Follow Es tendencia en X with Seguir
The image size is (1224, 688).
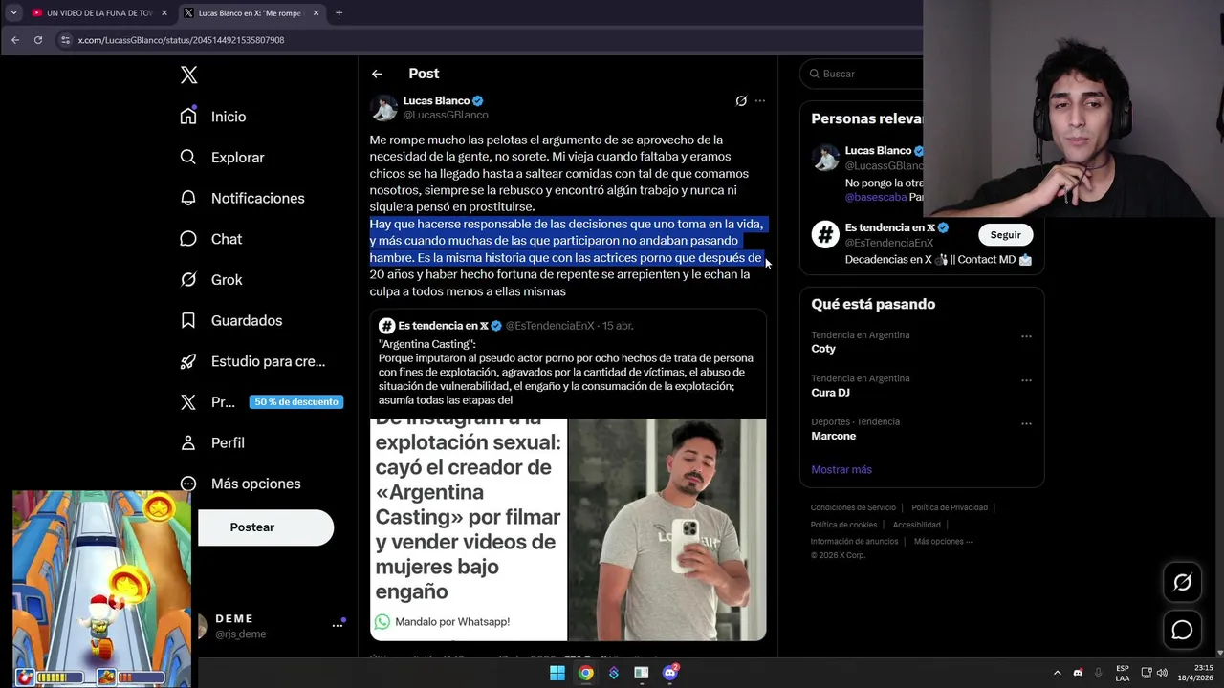click(x=1005, y=235)
